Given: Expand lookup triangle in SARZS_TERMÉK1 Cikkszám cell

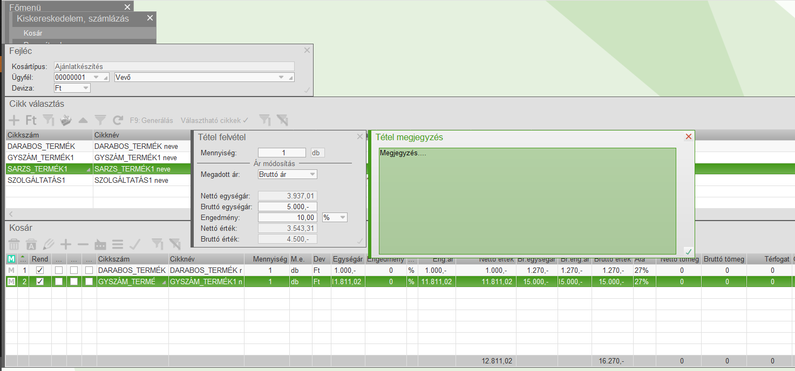Looking at the screenshot, I should 89,170.
